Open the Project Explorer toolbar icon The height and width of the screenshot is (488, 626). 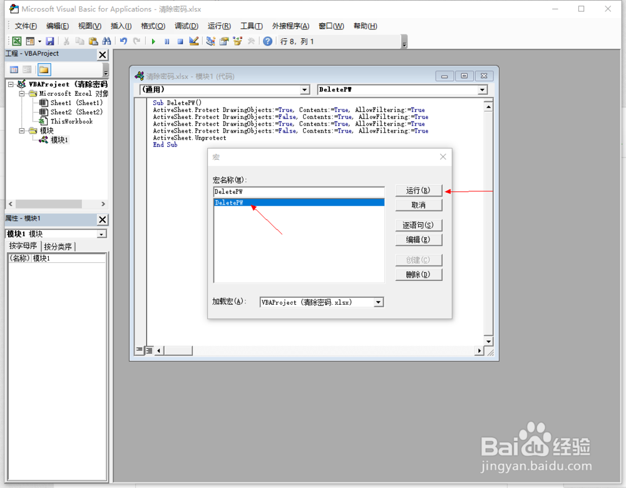coord(211,41)
